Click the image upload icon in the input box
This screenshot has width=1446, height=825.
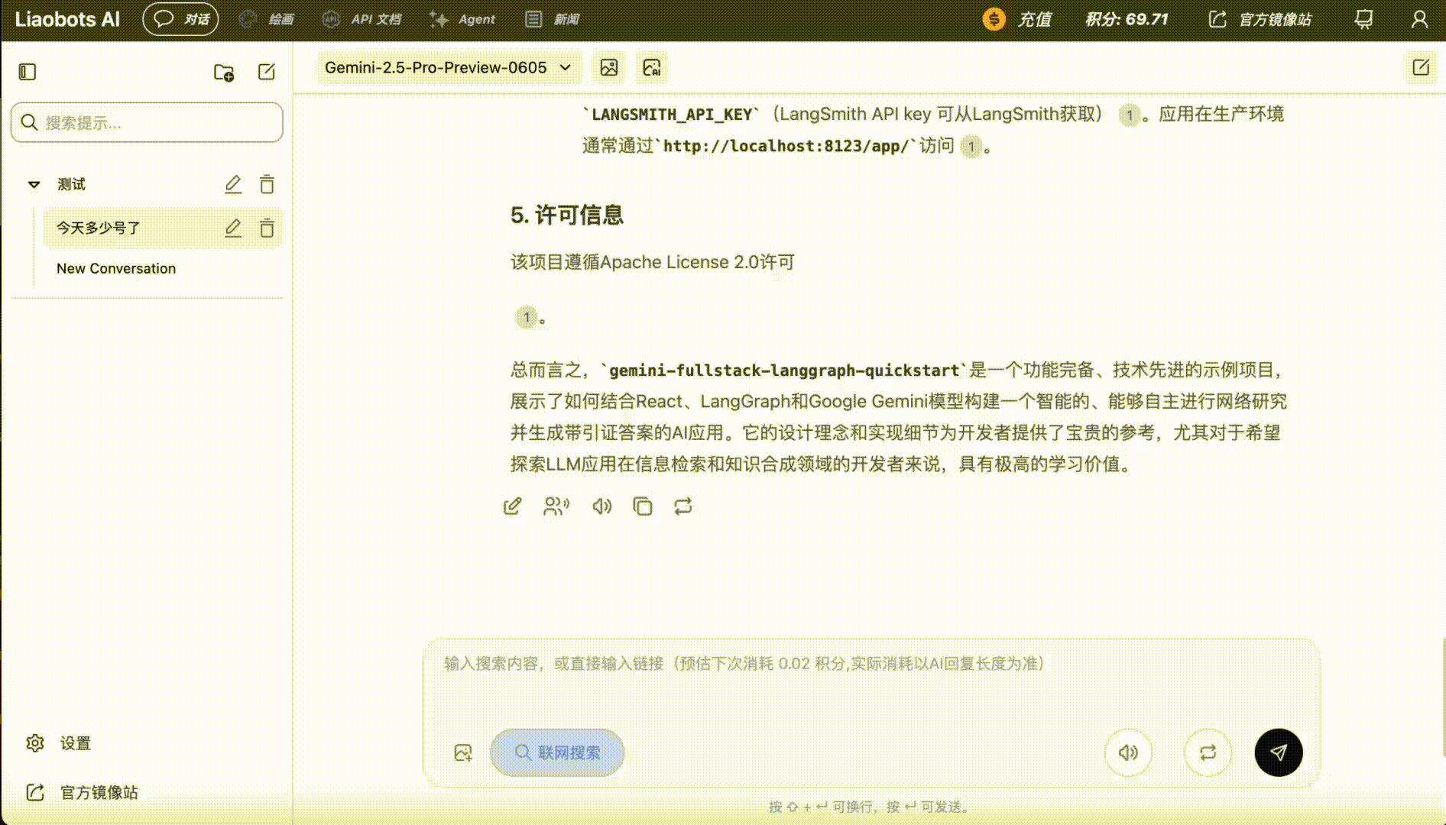tap(462, 752)
